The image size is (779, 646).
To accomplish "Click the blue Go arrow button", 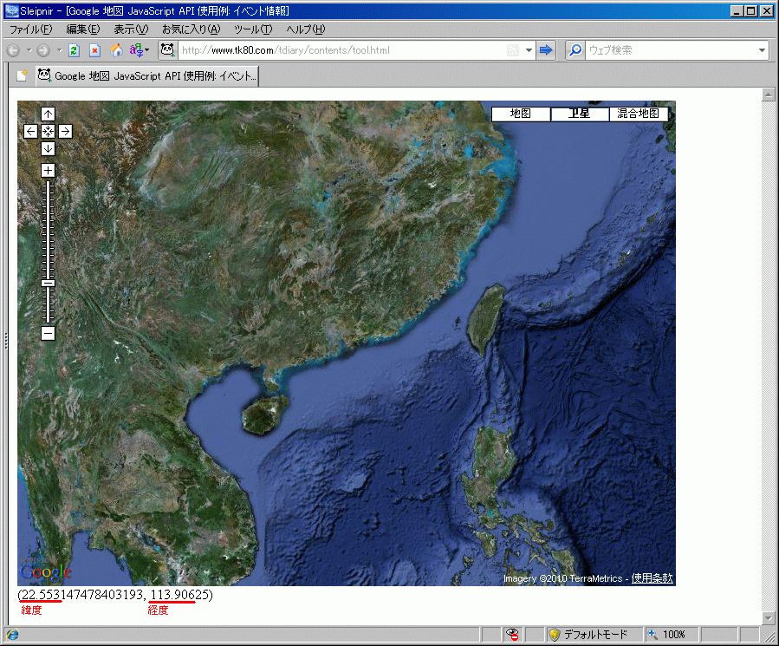I will pyautogui.click(x=546, y=50).
